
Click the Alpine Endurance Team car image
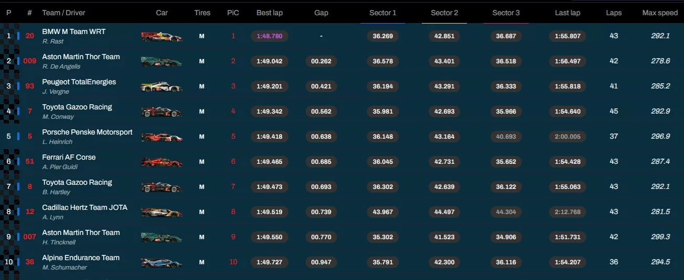[x=162, y=263]
